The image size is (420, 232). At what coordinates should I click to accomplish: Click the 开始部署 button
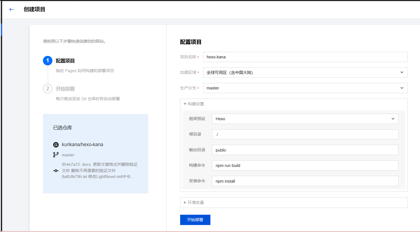click(195, 220)
